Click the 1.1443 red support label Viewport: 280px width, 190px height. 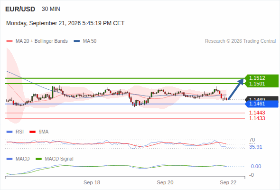[257, 113]
